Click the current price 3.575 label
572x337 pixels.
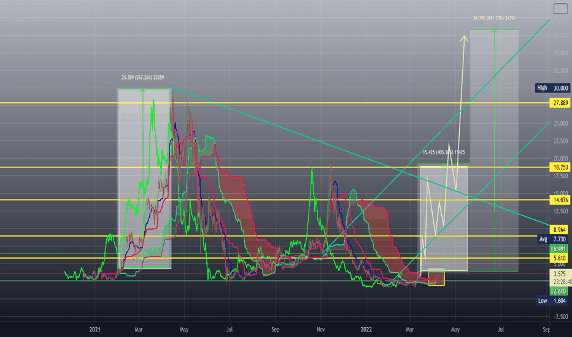coord(560,274)
